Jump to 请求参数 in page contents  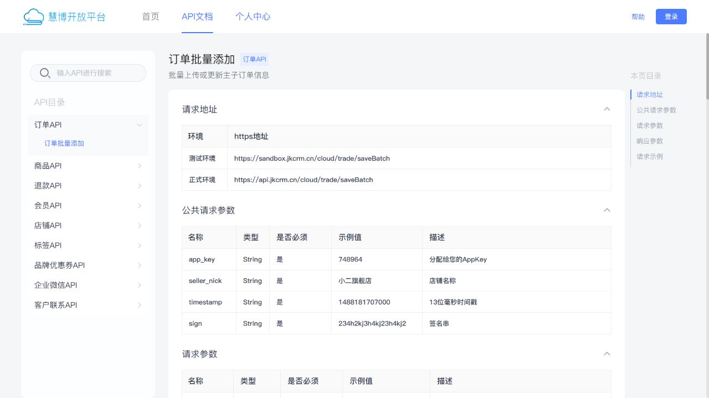[650, 125]
